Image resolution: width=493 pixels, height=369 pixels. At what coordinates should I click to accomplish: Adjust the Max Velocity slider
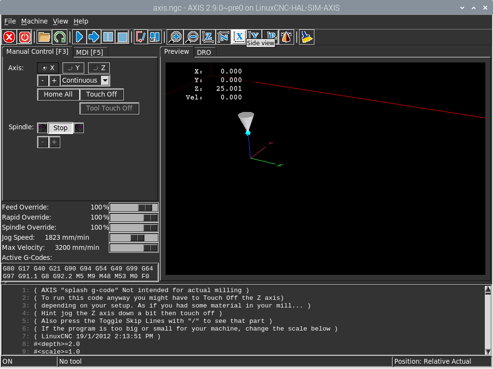click(134, 247)
